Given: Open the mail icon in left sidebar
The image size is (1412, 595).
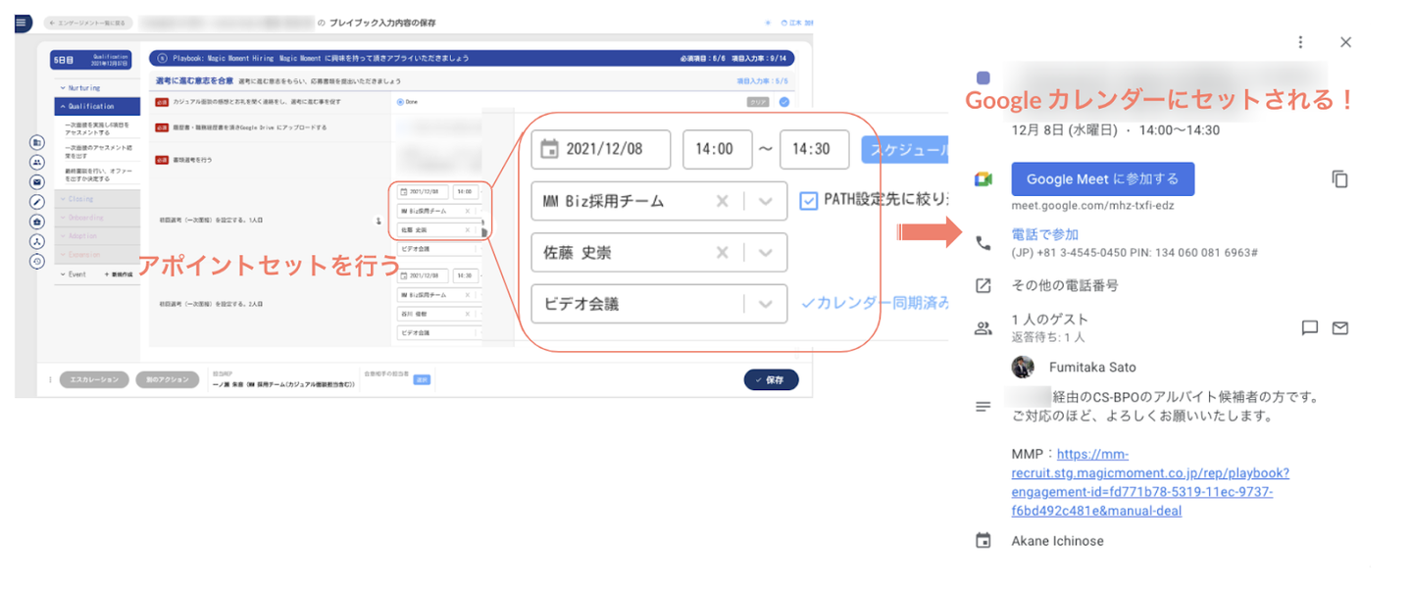Looking at the screenshot, I should coord(37,182).
